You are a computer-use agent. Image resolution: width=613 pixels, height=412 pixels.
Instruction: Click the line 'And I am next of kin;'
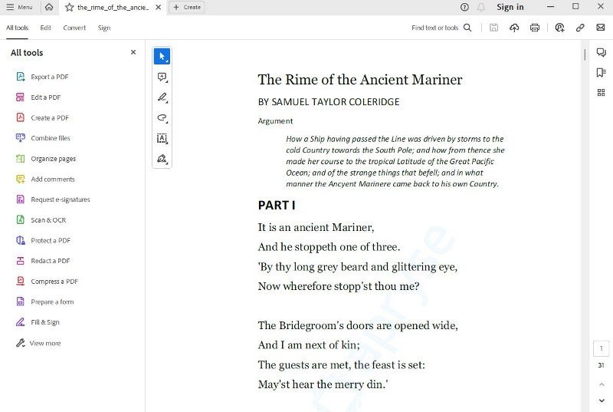(x=309, y=344)
